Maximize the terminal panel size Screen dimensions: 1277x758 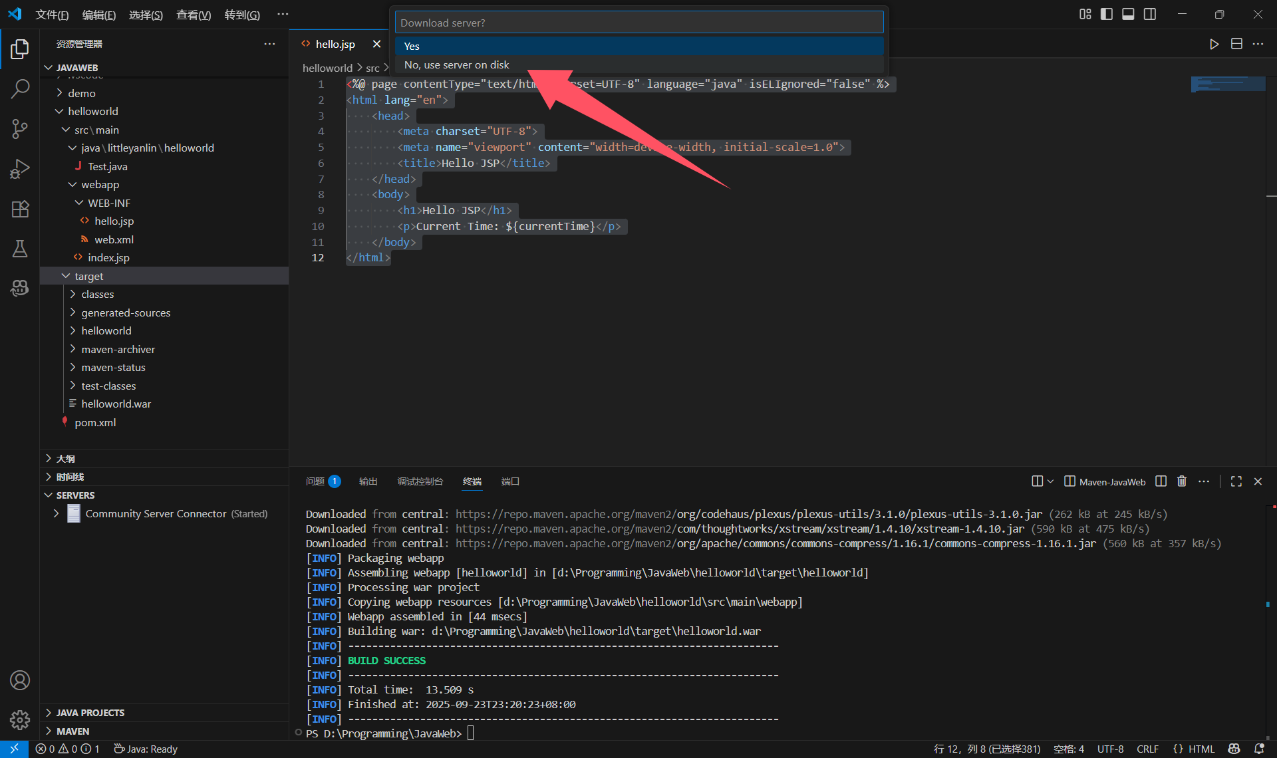coord(1236,481)
